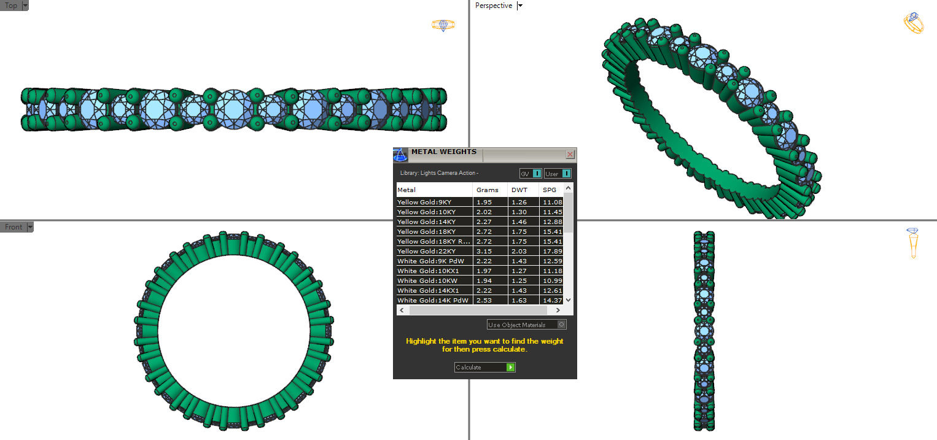Click the orange ring icon in Perspective viewport
Image resolution: width=937 pixels, height=440 pixels.
tap(913, 23)
